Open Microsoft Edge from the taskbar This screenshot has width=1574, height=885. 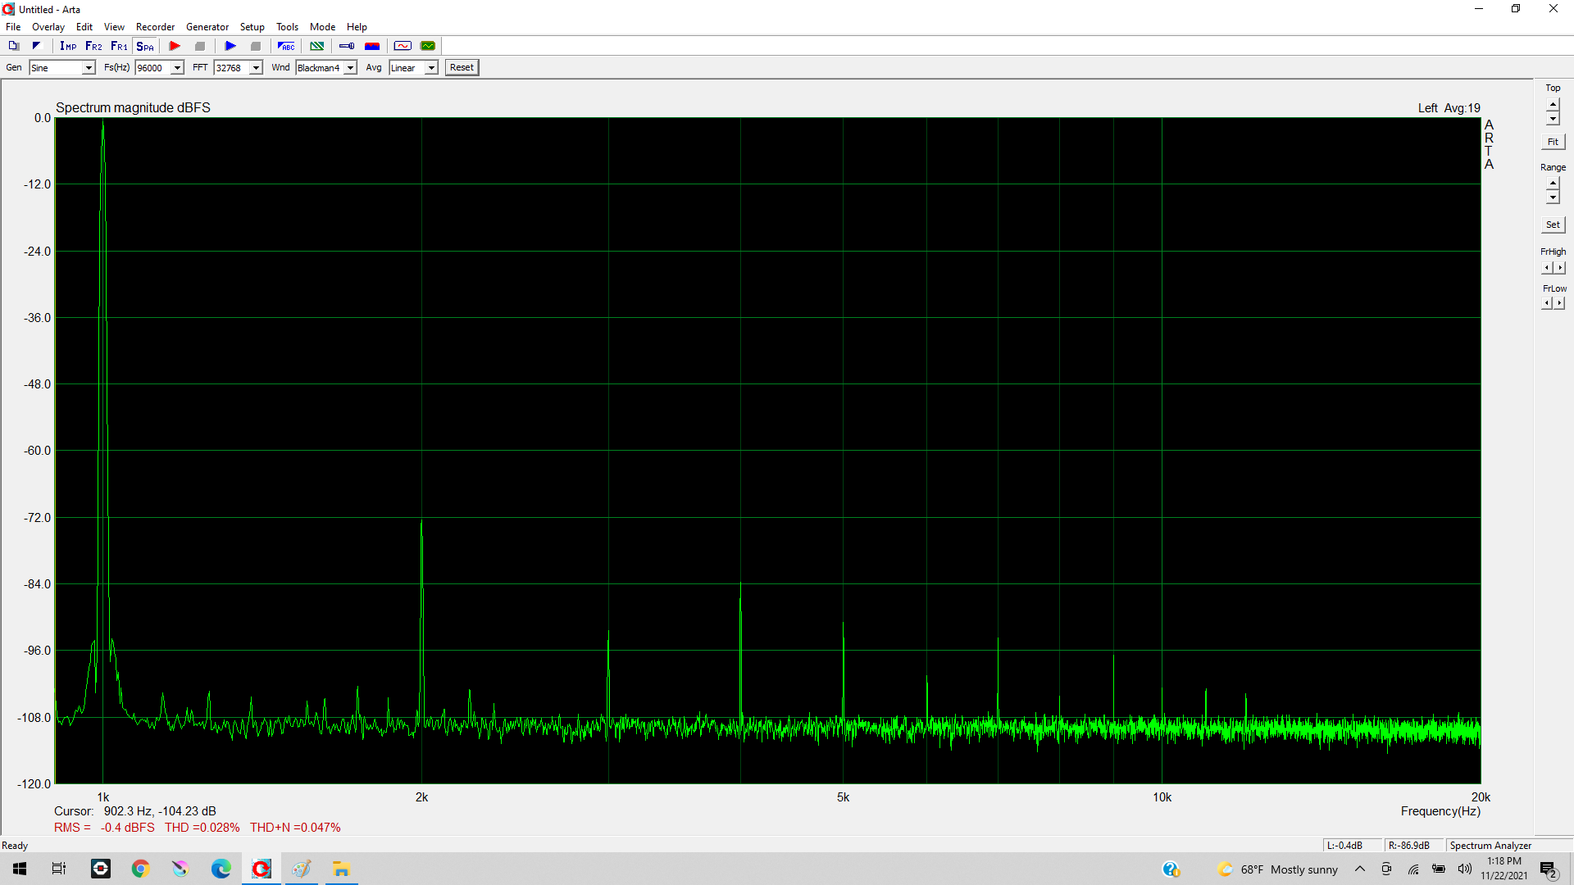tap(221, 869)
